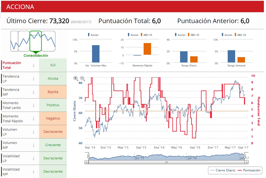
Task: Zoom out of the price chart
Action: coord(82,78)
